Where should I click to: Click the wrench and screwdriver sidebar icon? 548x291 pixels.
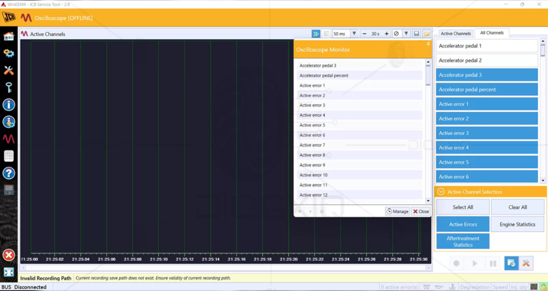[9, 71]
